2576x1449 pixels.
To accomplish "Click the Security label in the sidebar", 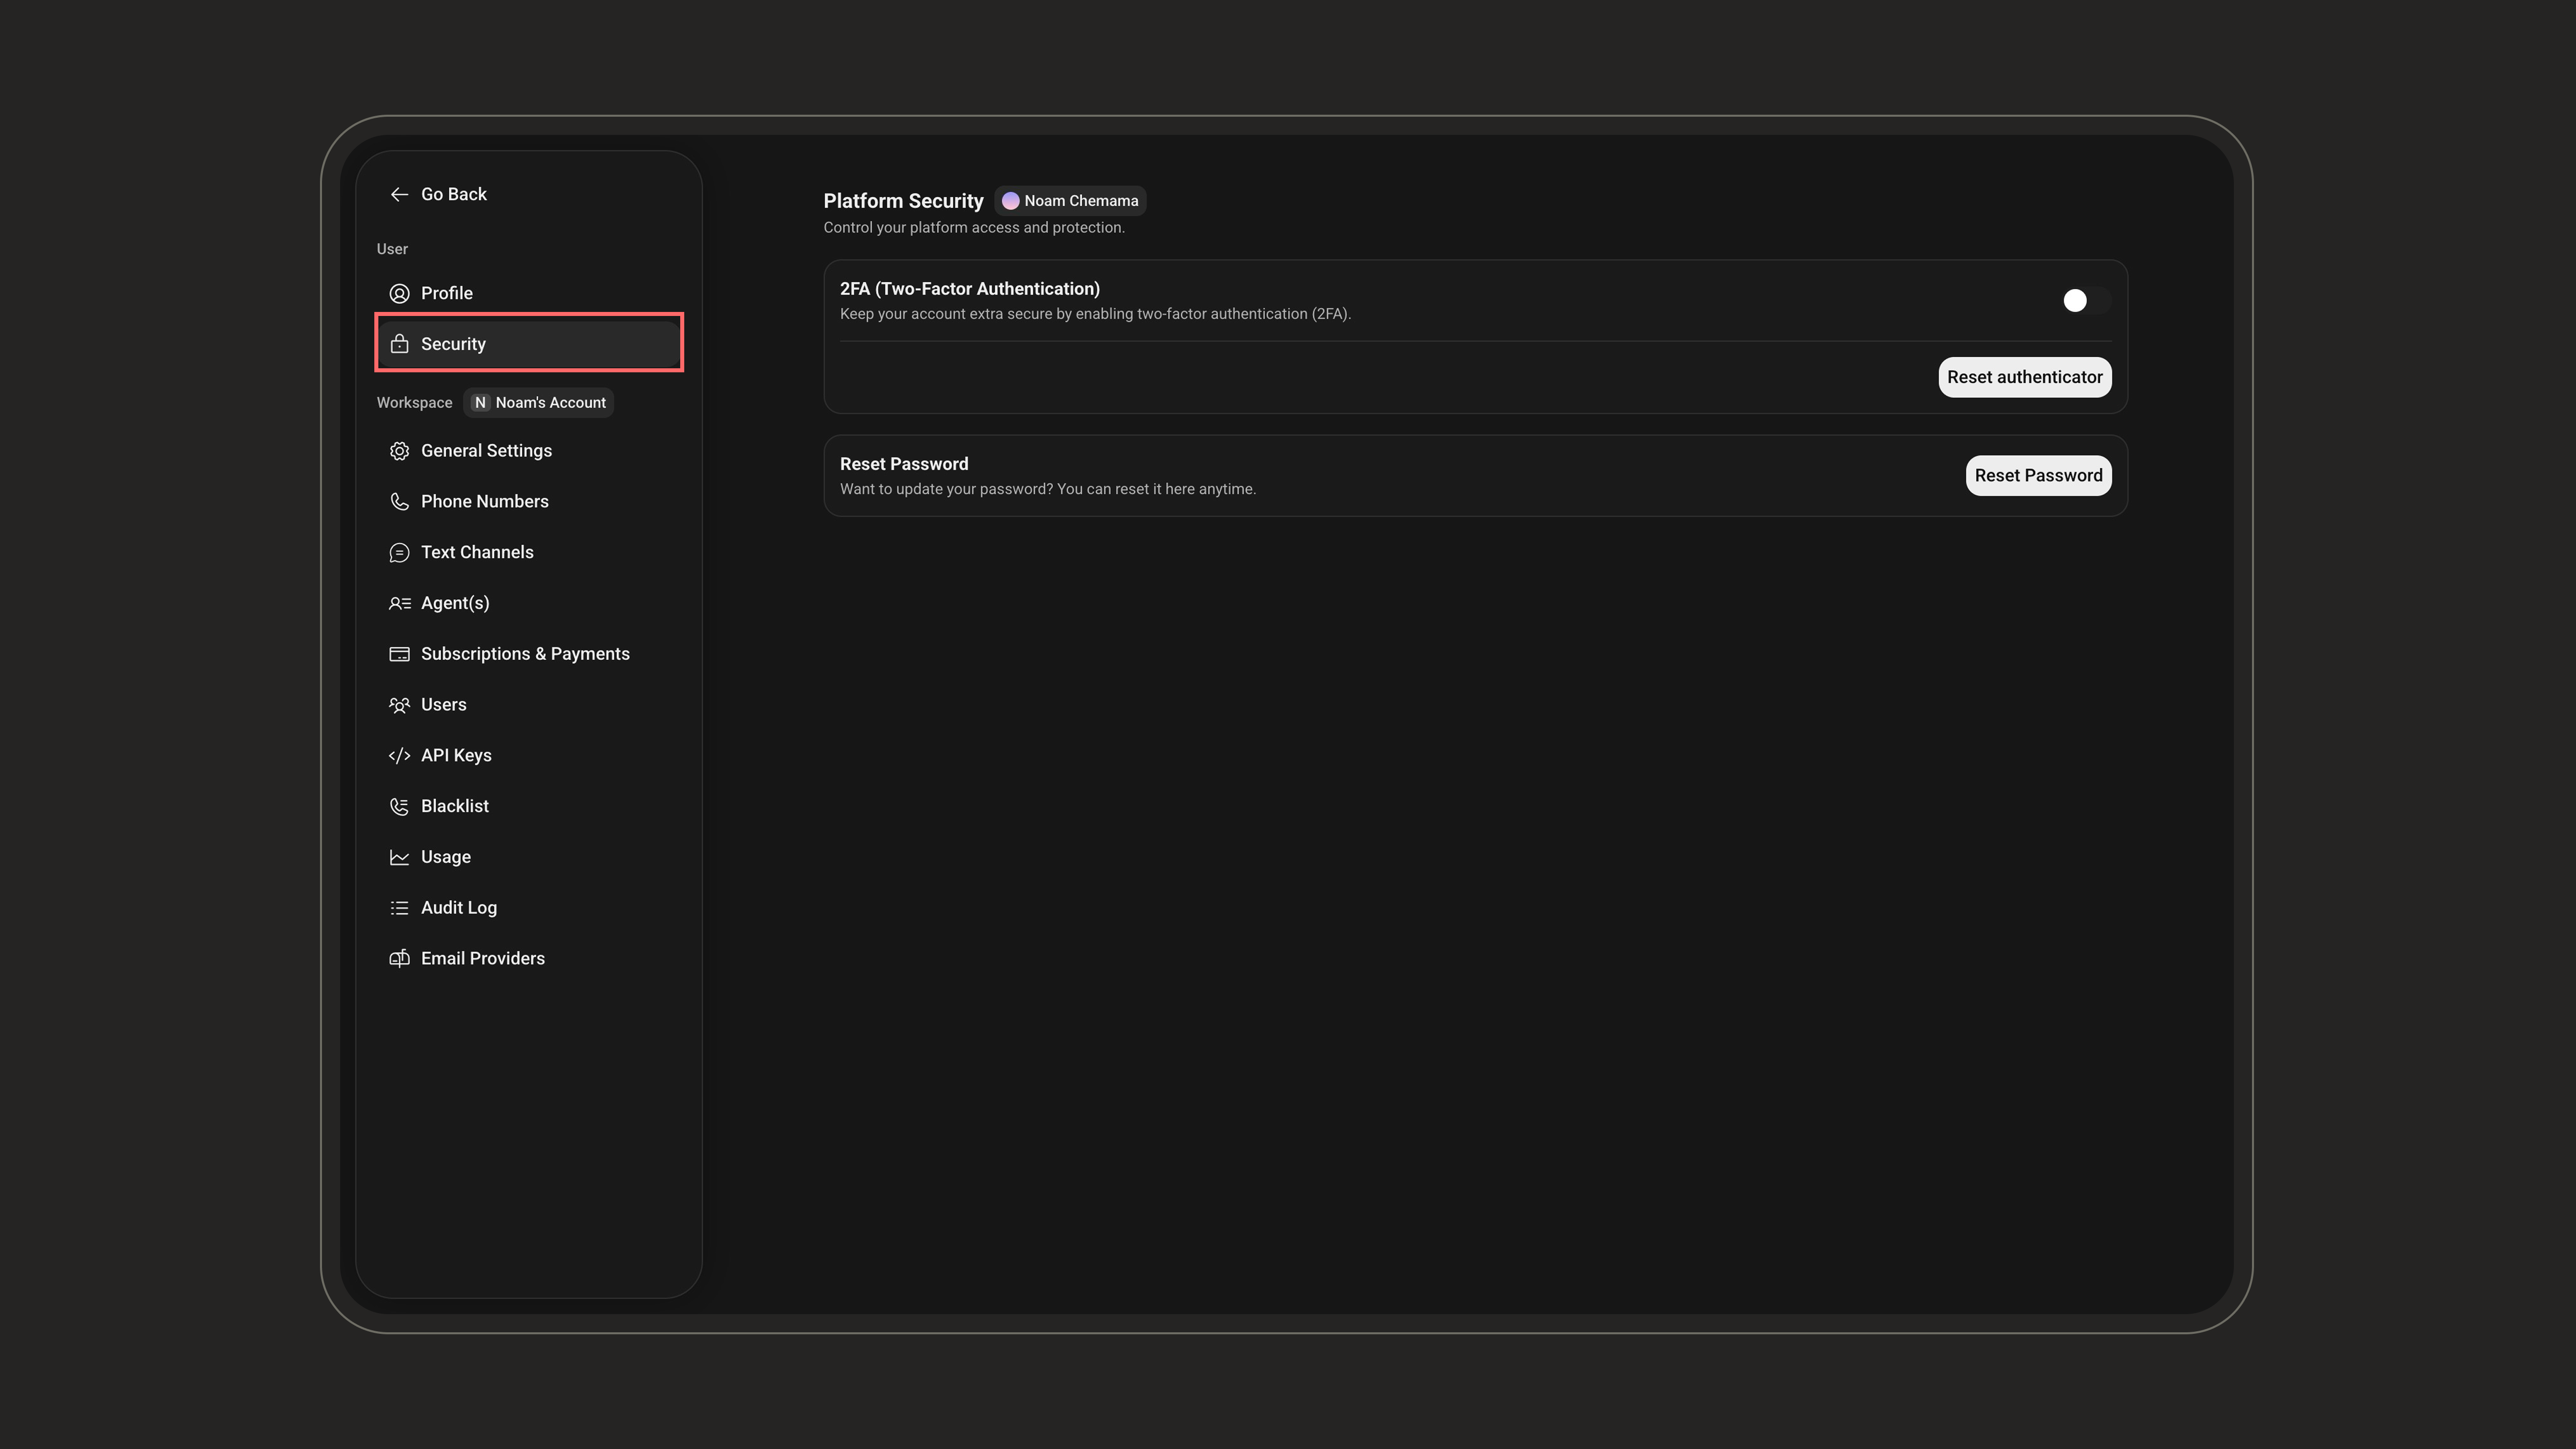I will 453,344.
